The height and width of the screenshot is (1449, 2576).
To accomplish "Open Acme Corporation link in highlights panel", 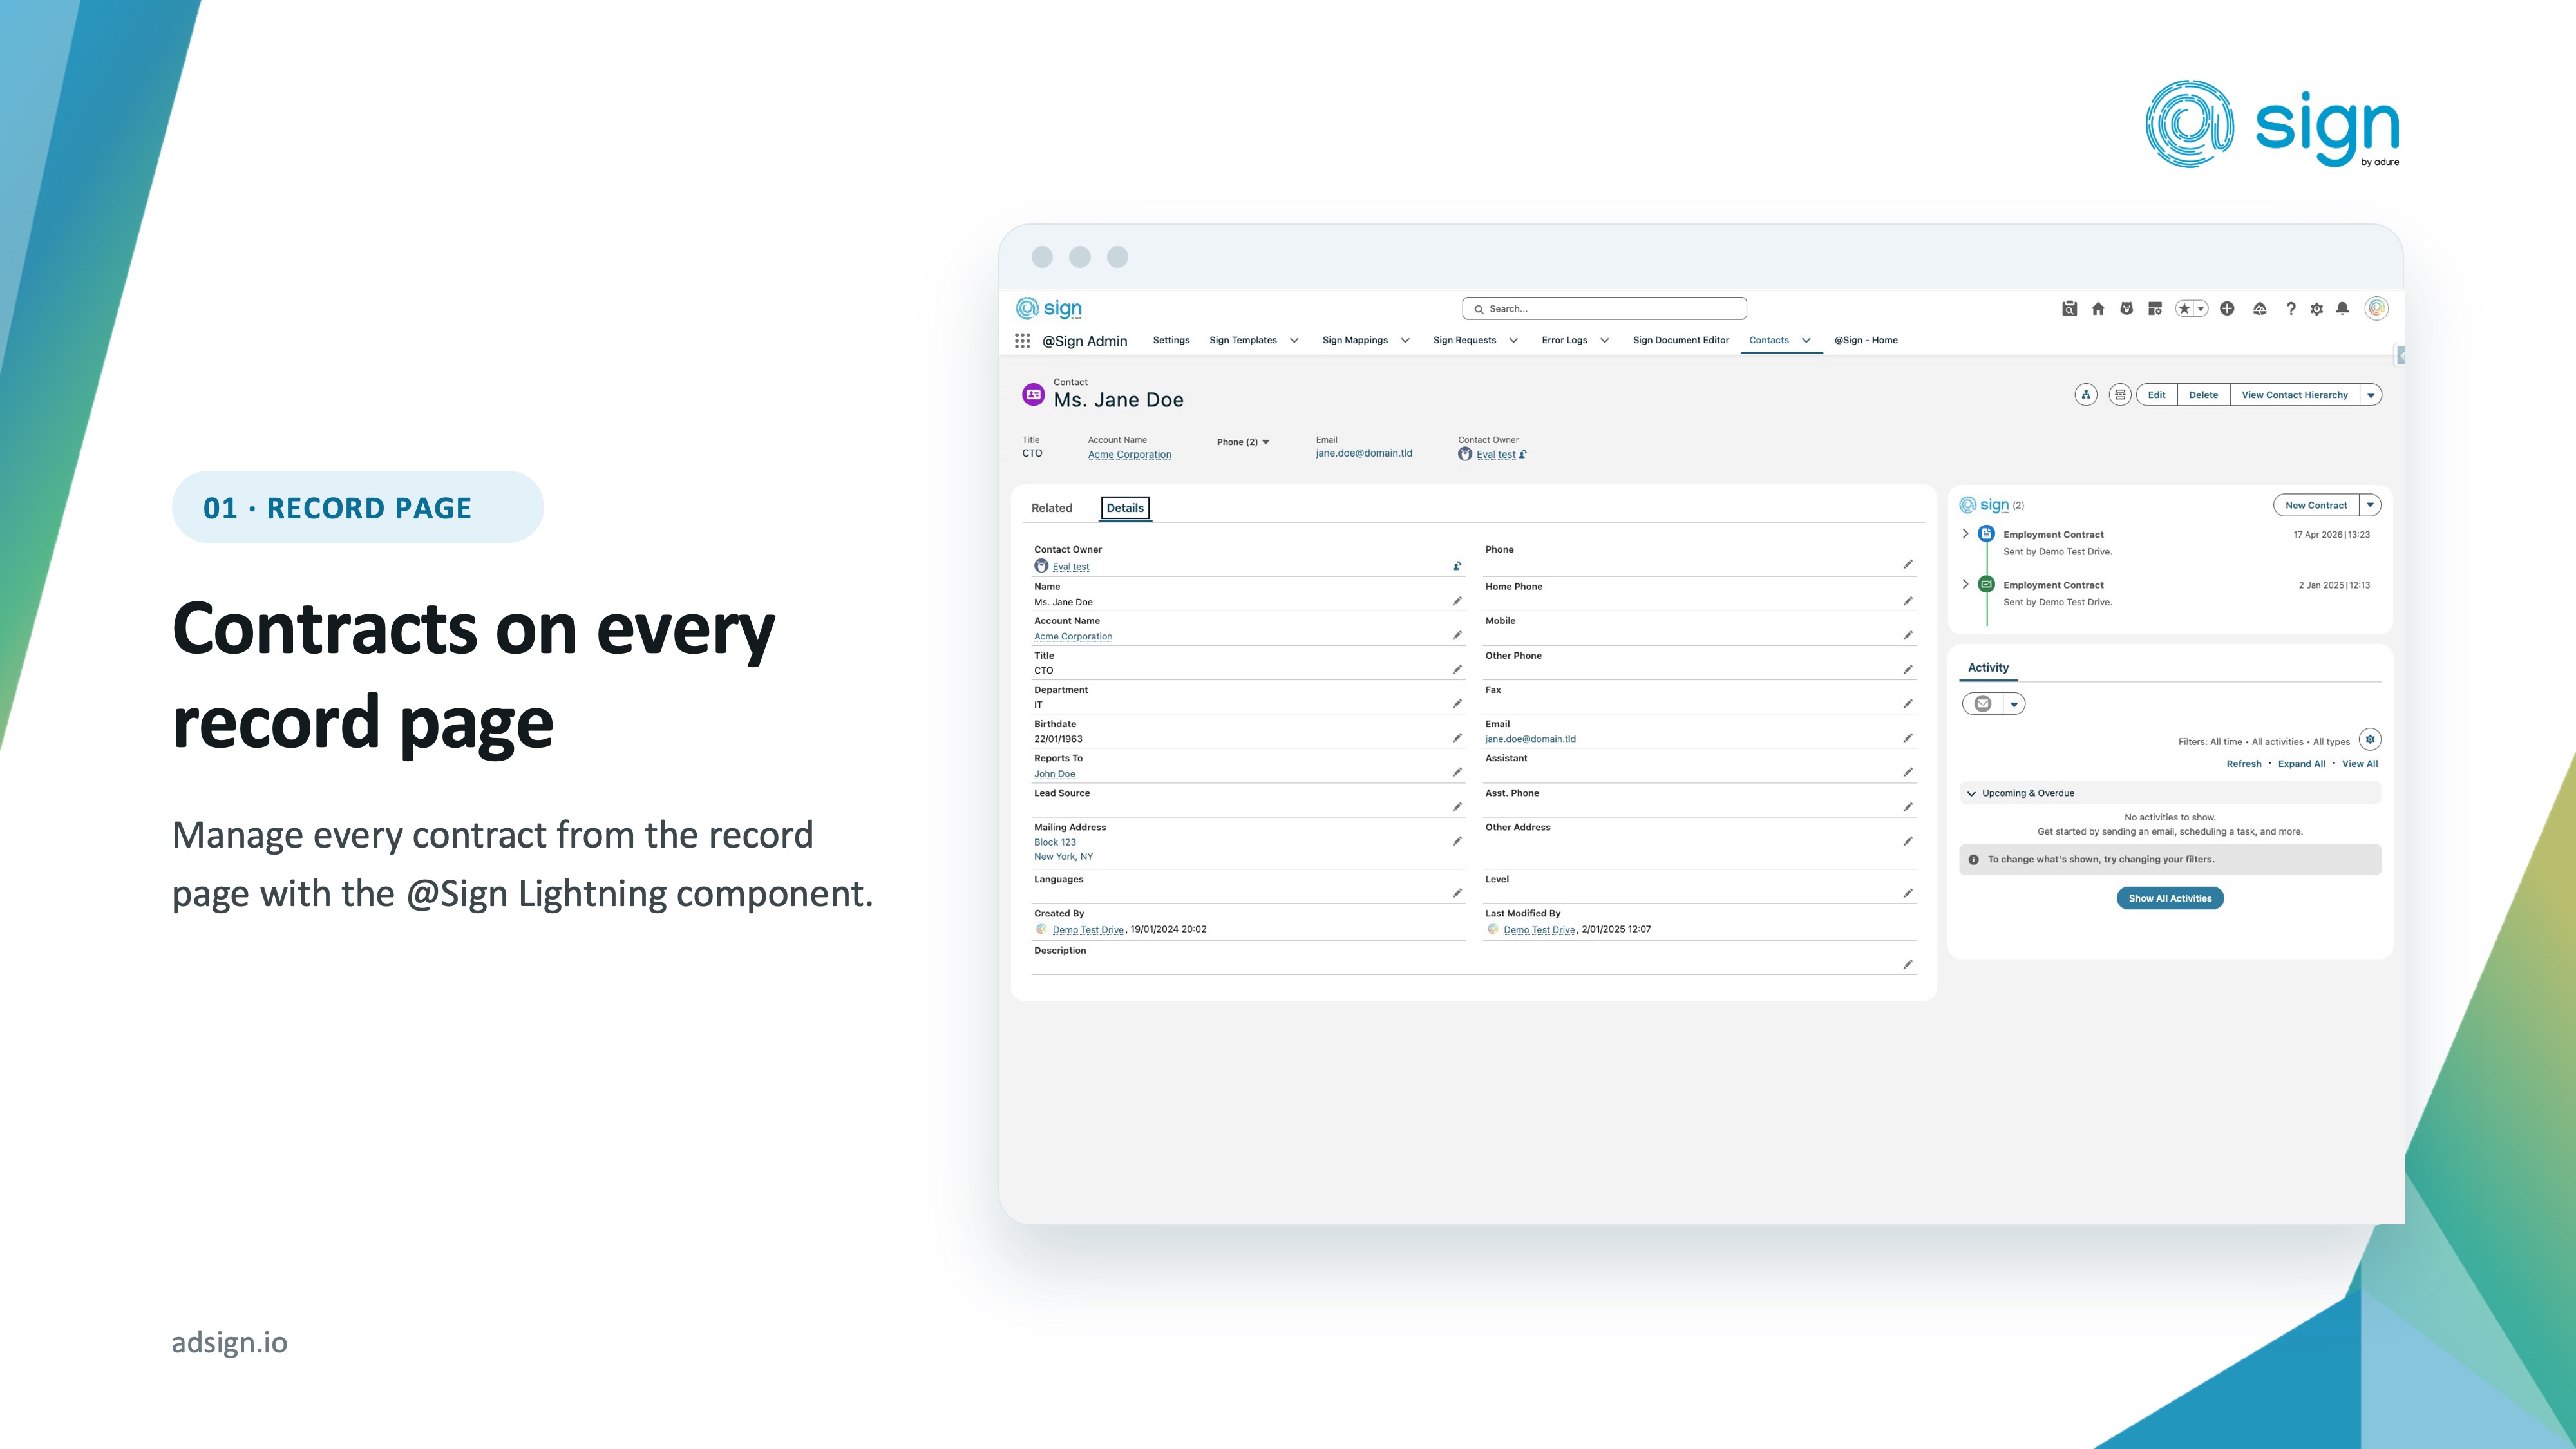I will tap(1129, 454).
